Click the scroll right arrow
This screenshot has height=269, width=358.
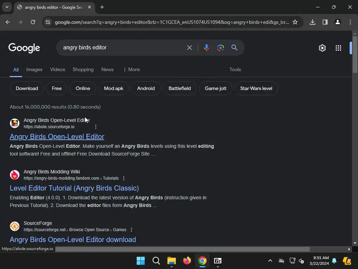(x=349, y=249)
